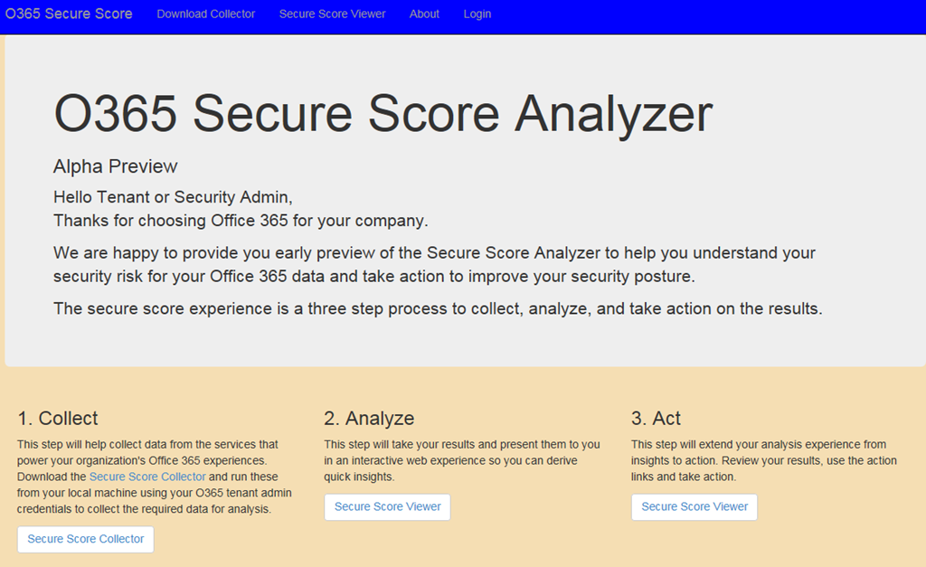Click the 'Hello Tenant or Security Admin' greeting
Screen dimensions: 926x567
coord(173,197)
